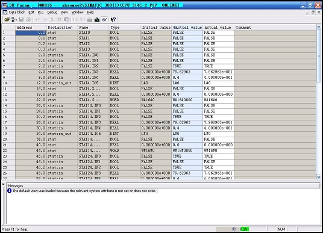Click the table scrollbar up arrow

pyautogui.click(x=319, y=27)
